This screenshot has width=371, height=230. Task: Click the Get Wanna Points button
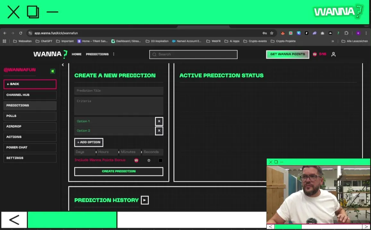pyautogui.click(x=288, y=54)
